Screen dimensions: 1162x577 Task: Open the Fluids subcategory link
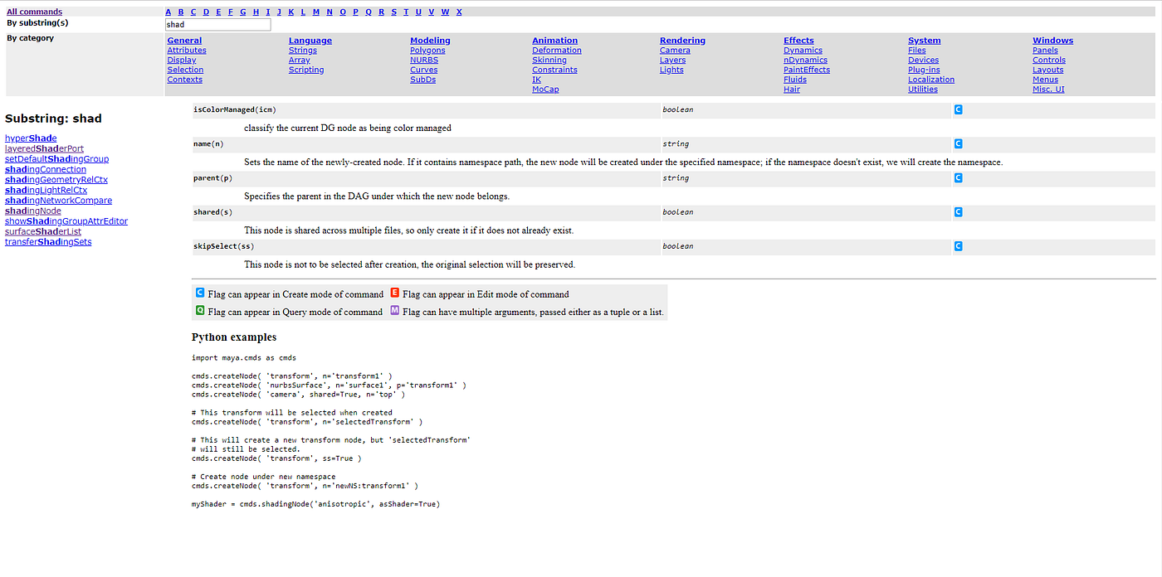click(x=795, y=80)
